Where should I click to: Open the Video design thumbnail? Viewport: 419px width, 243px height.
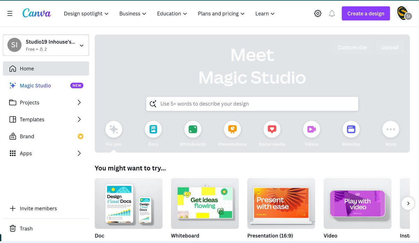pos(358,204)
